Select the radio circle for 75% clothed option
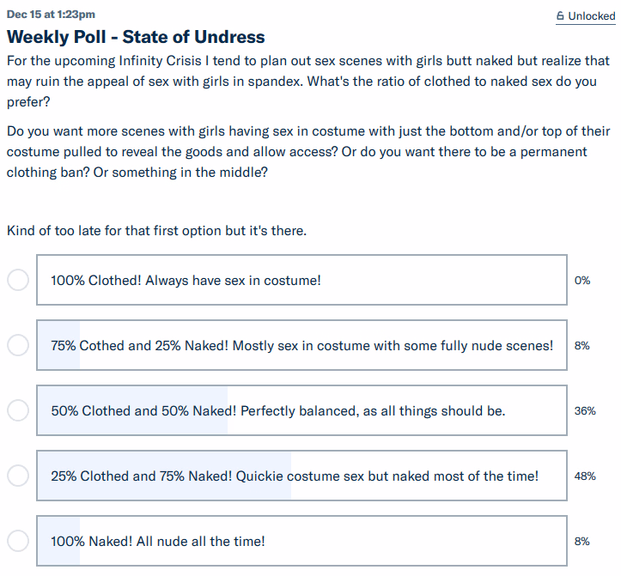The image size is (621, 576). point(18,346)
